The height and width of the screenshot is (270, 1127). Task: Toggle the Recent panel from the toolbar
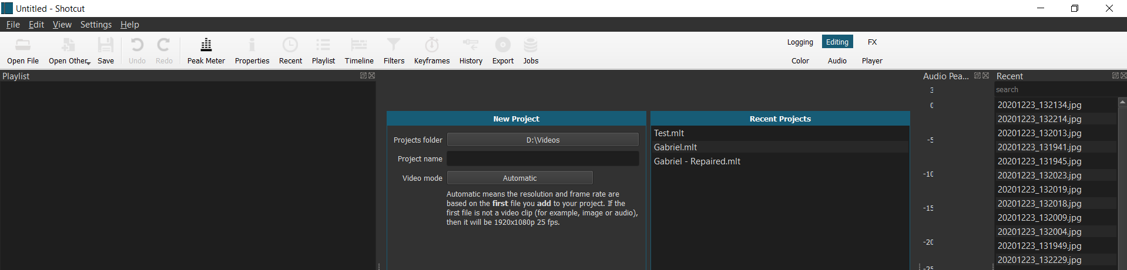coord(290,50)
